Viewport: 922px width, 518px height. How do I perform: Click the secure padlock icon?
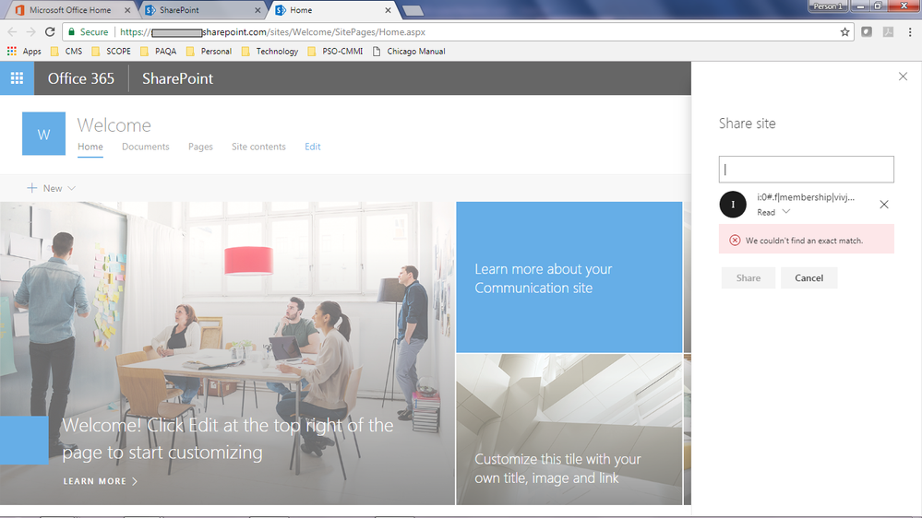(x=72, y=31)
